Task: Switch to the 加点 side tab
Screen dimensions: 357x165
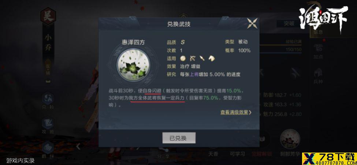Action: tap(318, 51)
